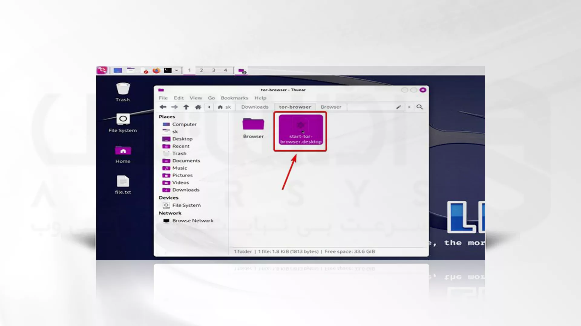Screen dimensions: 581x326
Task: Go to parent folder with up arrow
Action: coord(186,107)
